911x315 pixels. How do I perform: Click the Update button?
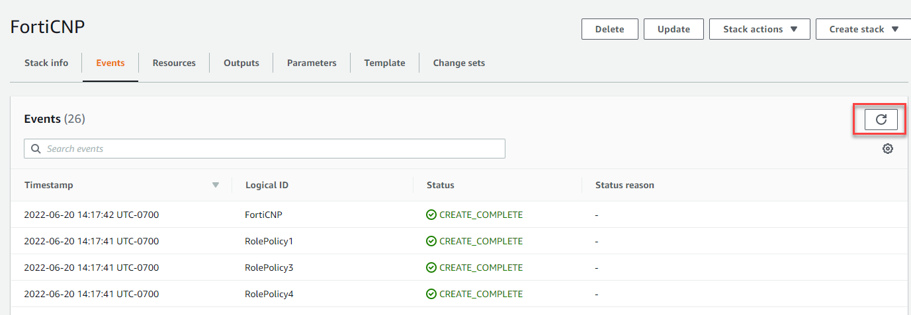(673, 29)
